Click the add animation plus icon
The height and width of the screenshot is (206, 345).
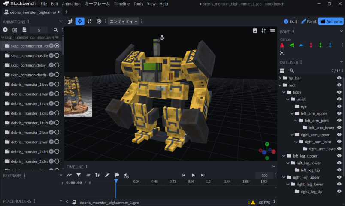[x=5, y=30]
